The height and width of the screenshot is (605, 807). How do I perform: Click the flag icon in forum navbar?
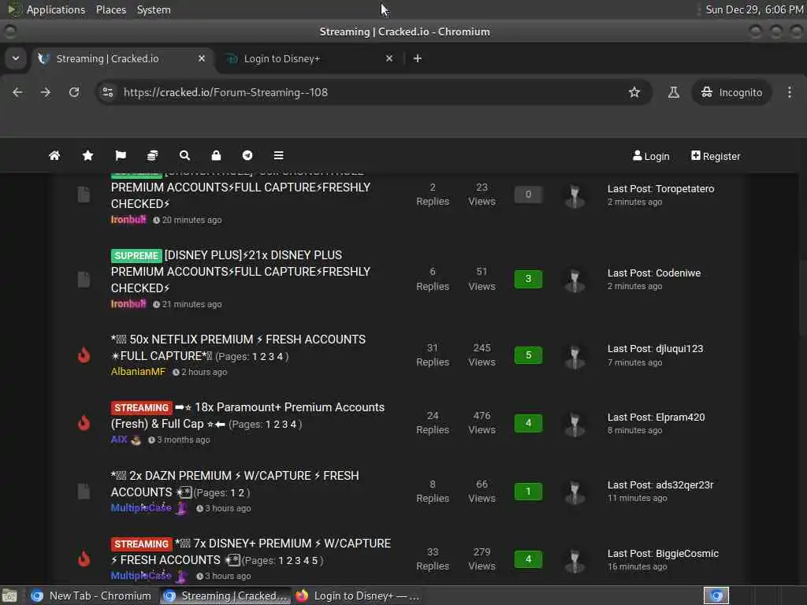tap(121, 155)
